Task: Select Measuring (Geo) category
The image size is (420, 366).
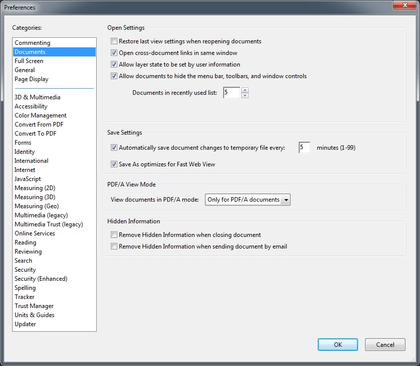Action: [54, 206]
